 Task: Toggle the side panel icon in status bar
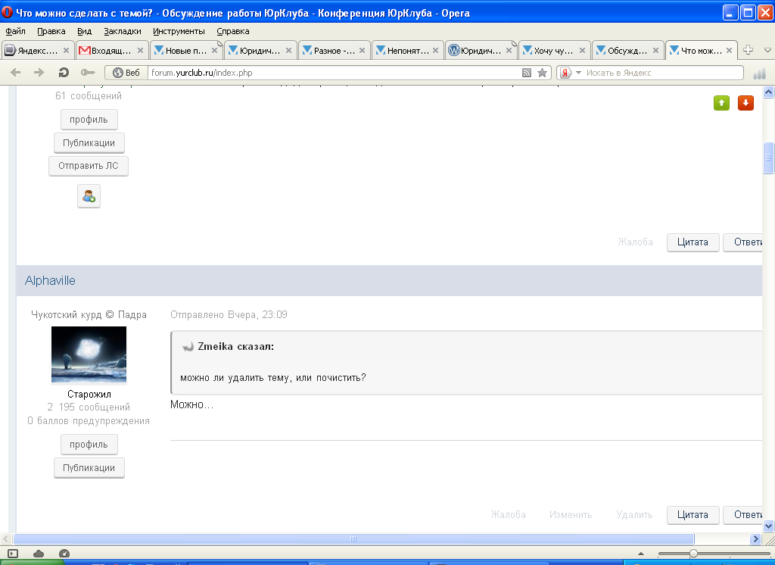[13, 554]
